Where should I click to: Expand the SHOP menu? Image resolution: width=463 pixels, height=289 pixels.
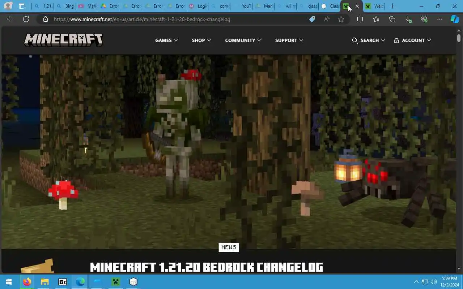coord(201,40)
